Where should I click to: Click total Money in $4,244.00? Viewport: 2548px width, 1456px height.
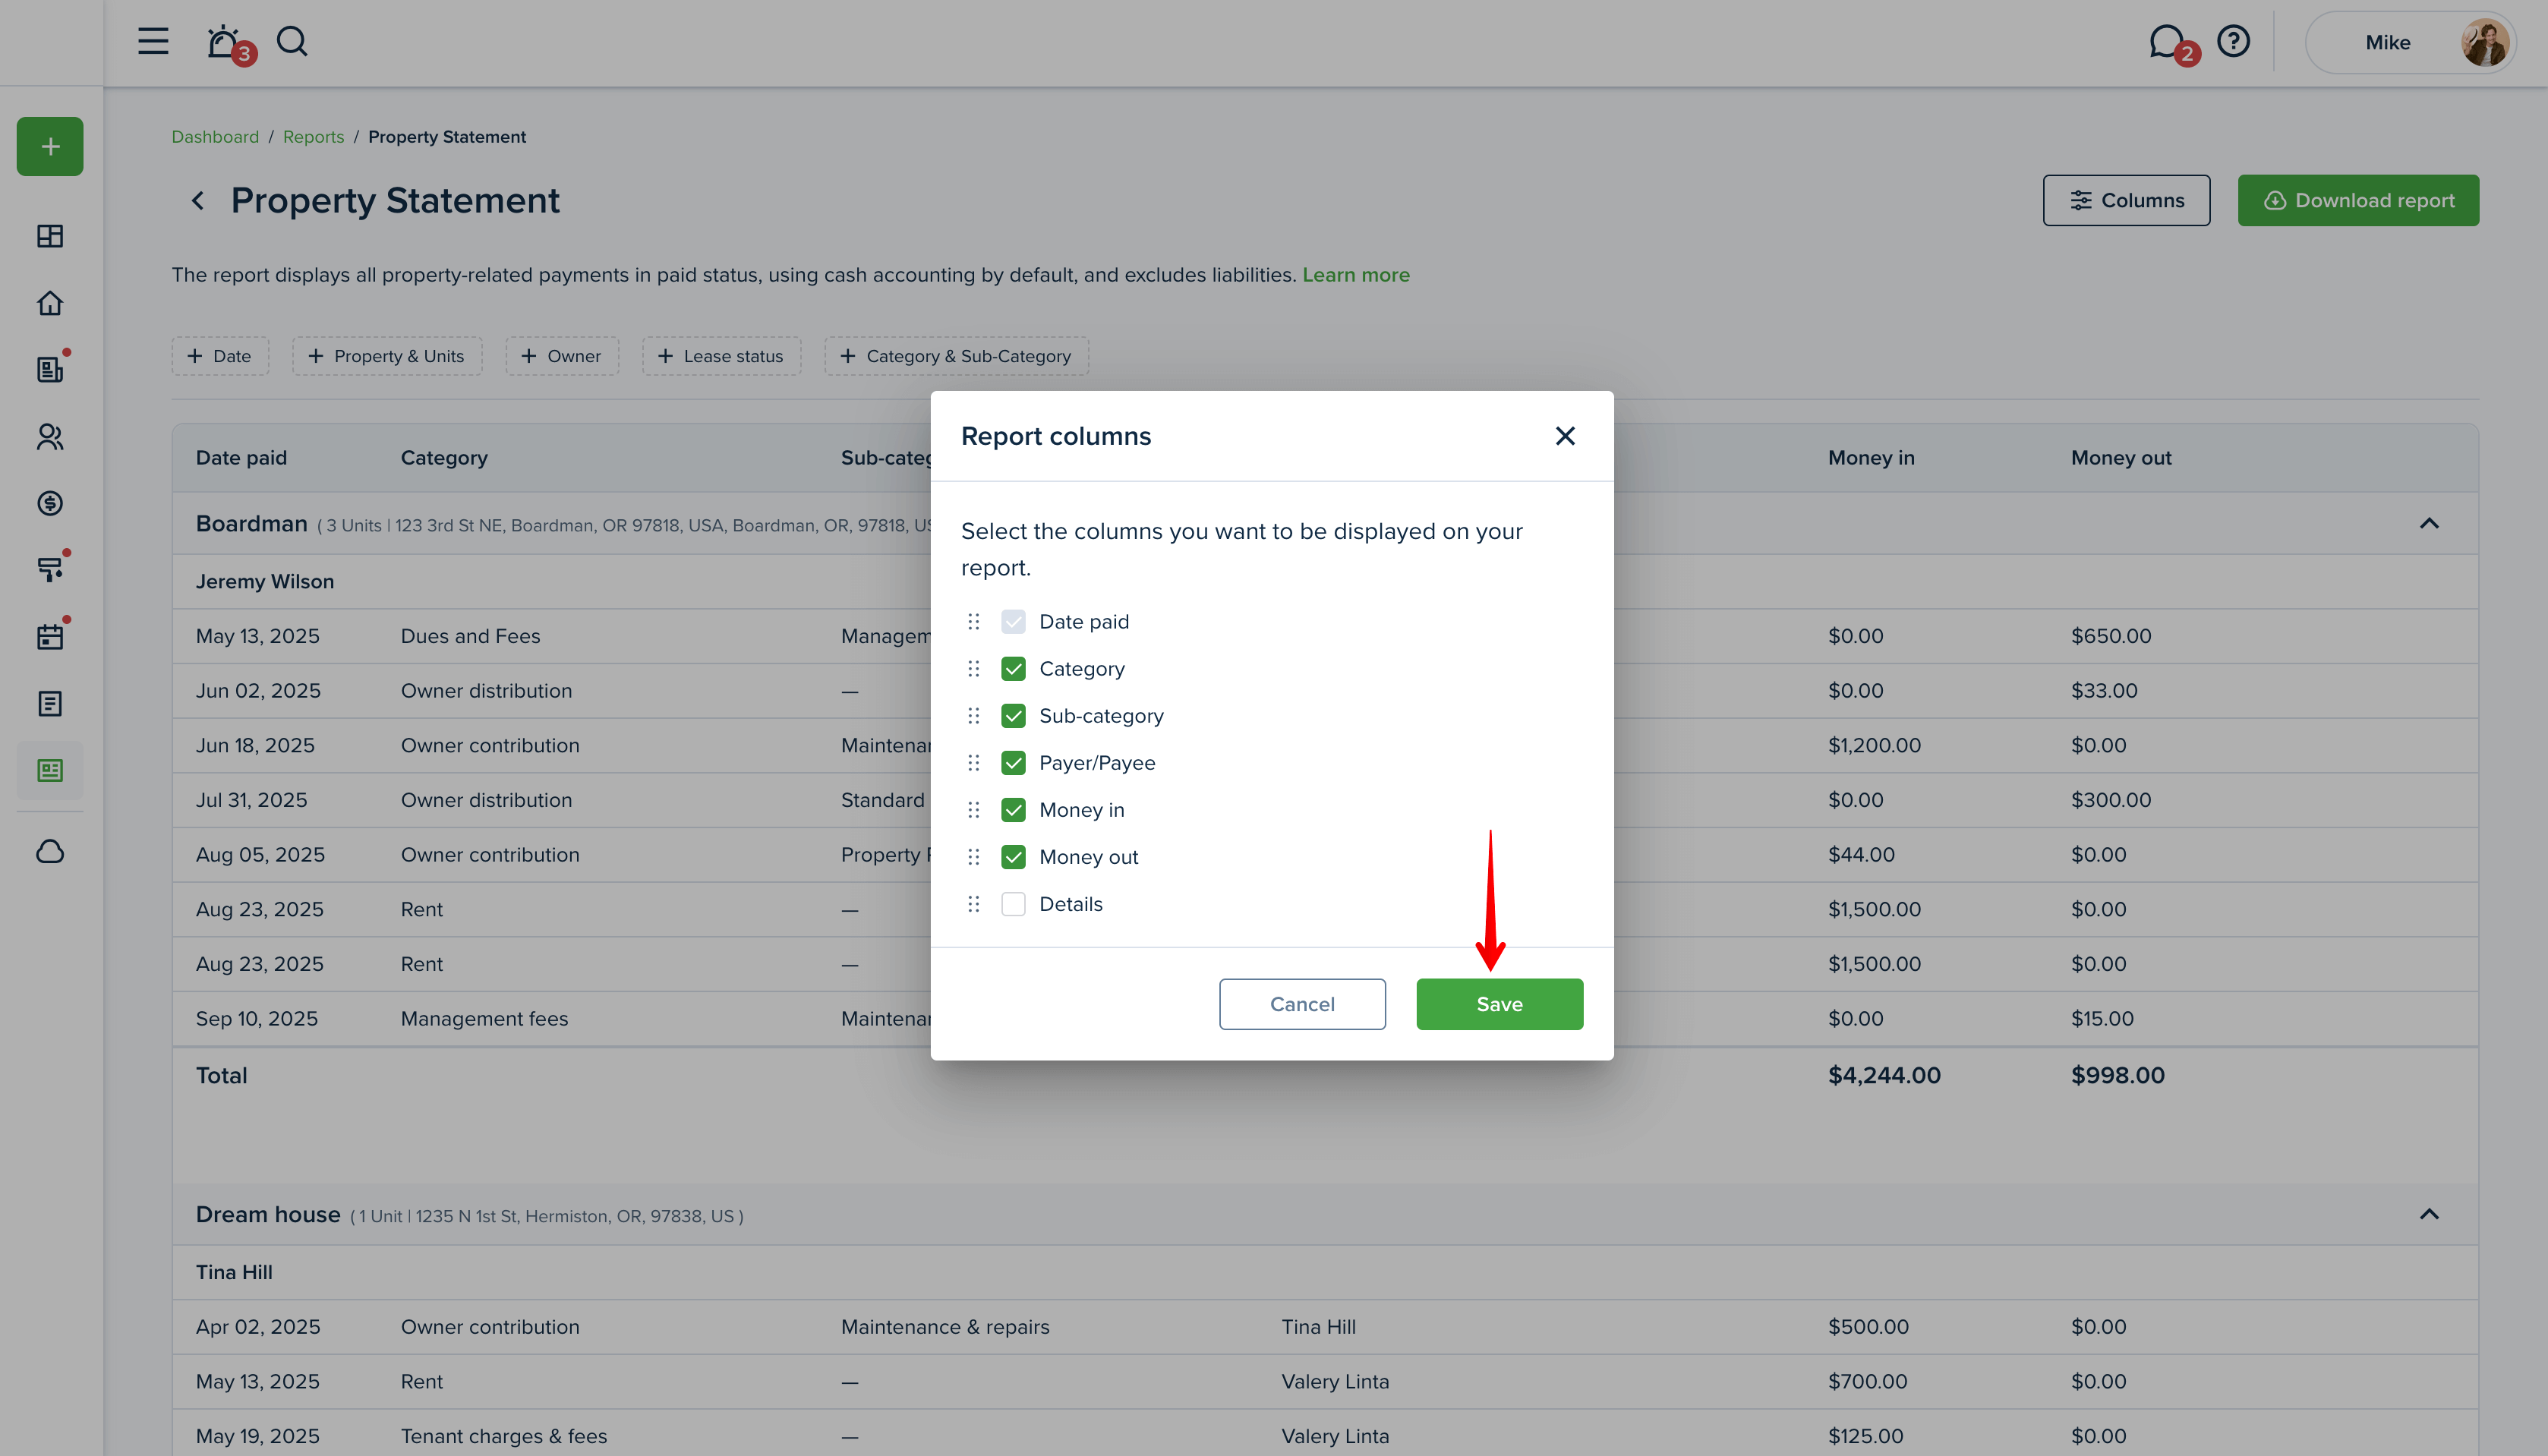[1884, 1076]
